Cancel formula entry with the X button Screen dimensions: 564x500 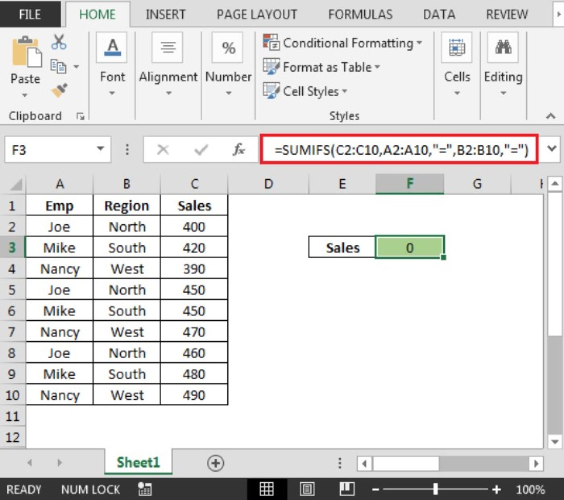163,149
